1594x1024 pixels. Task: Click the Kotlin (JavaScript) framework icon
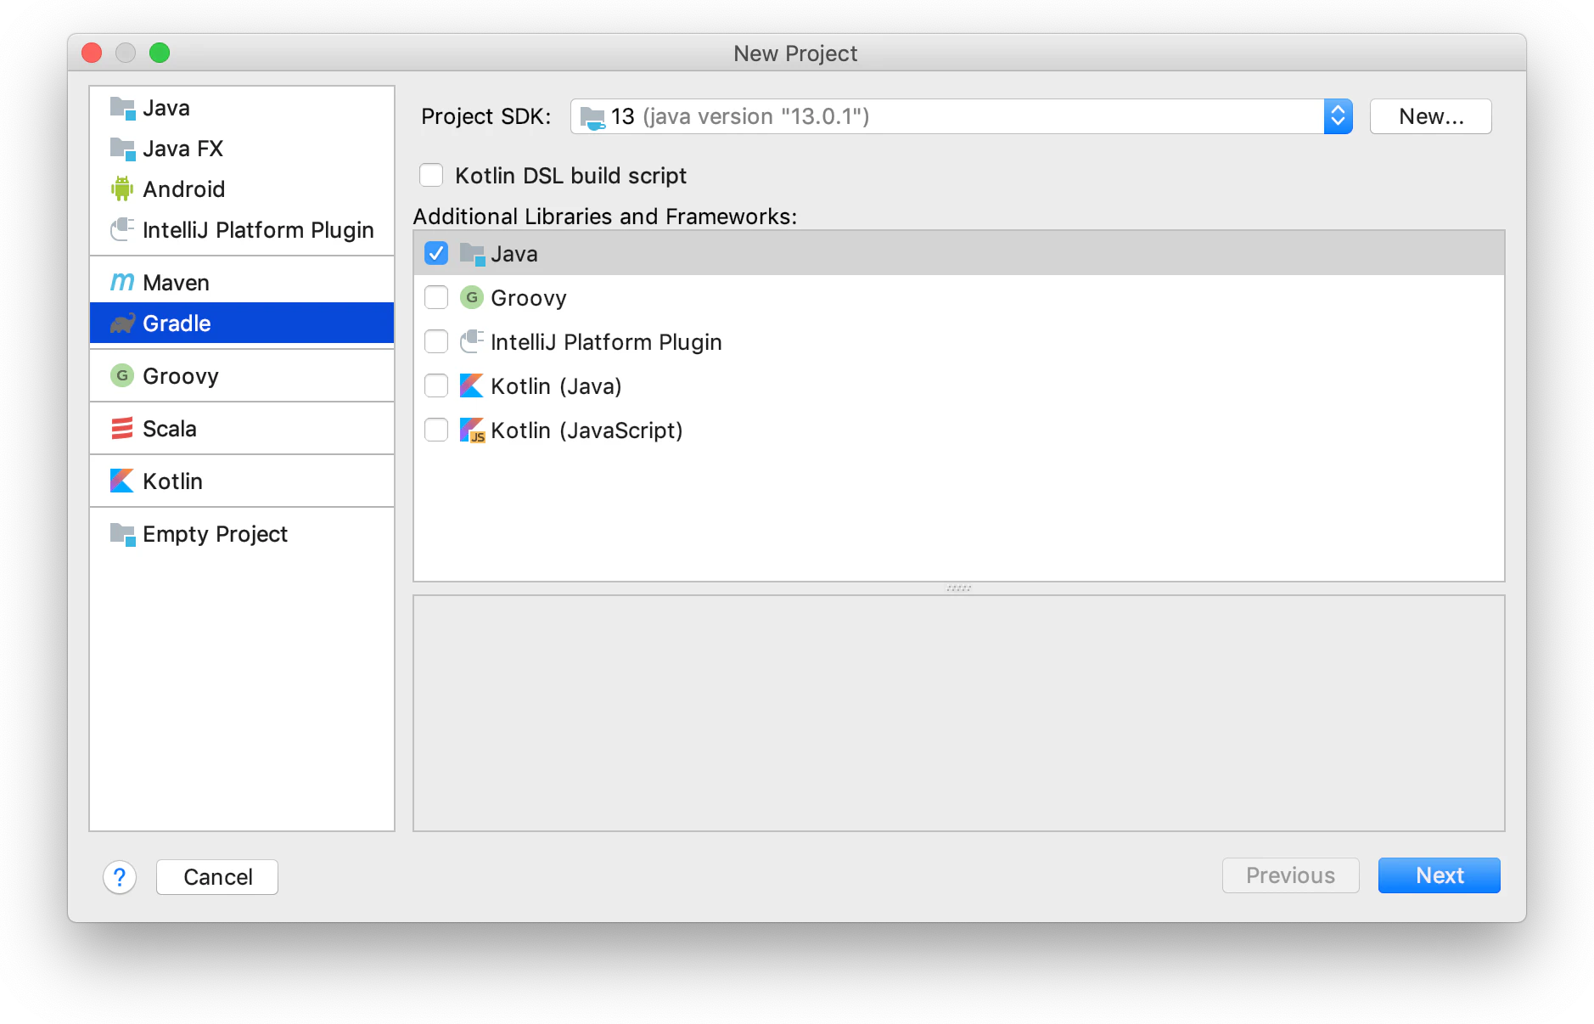point(472,430)
